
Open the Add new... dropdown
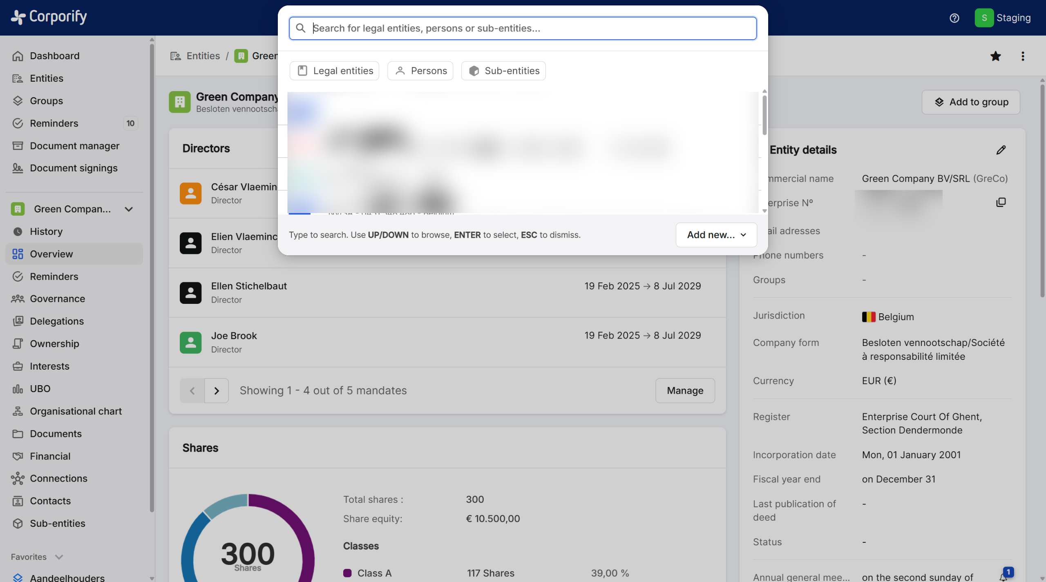(716, 235)
